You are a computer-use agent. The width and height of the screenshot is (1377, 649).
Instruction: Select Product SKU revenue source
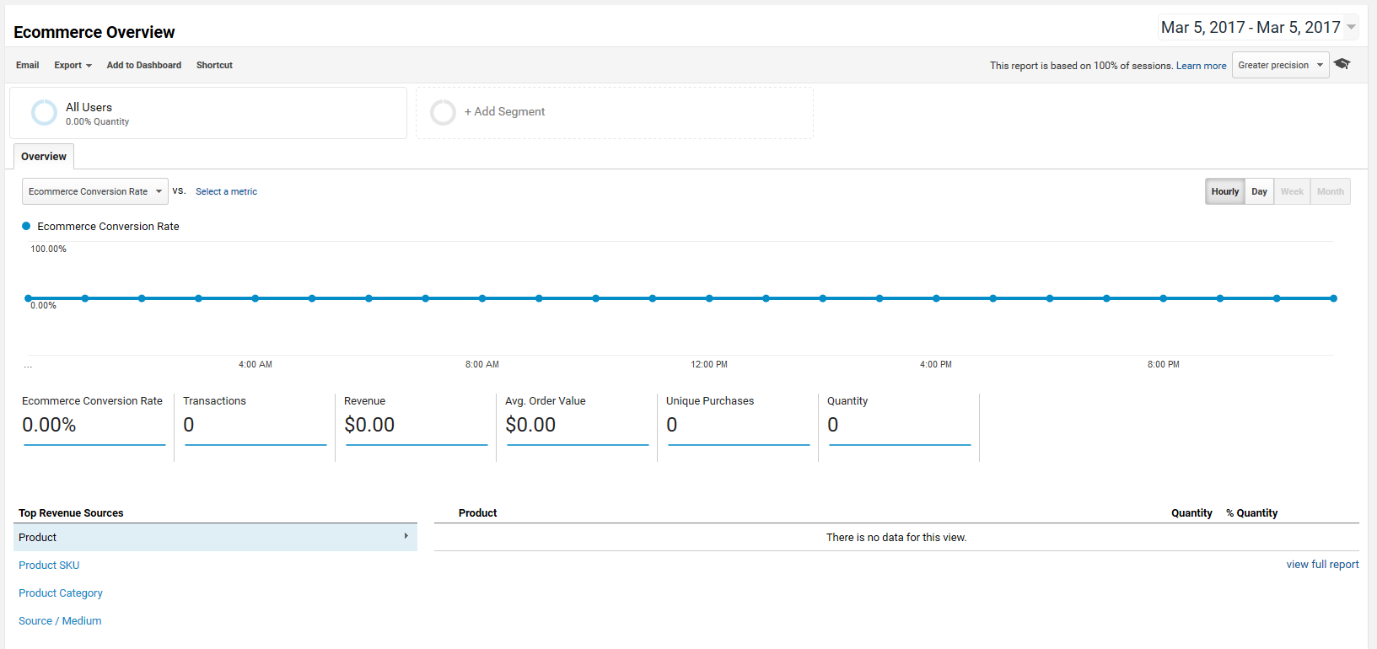(49, 566)
